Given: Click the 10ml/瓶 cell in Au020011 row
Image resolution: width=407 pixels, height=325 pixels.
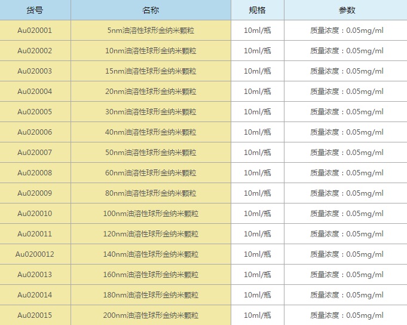Looking at the screenshot, I should coord(257,234).
